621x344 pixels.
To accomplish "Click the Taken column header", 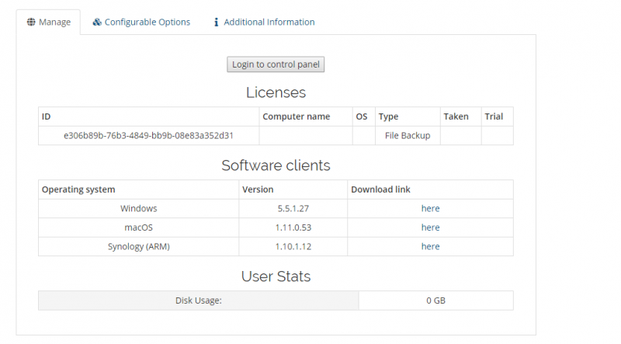I will (460, 116).
